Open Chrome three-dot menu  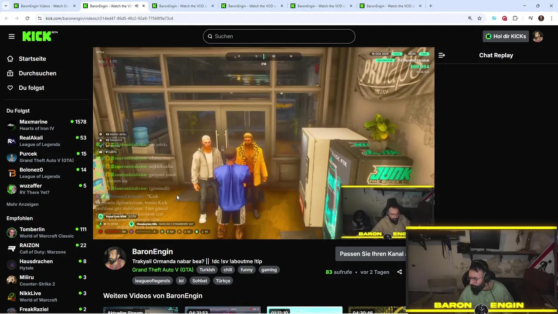(552, 18)
